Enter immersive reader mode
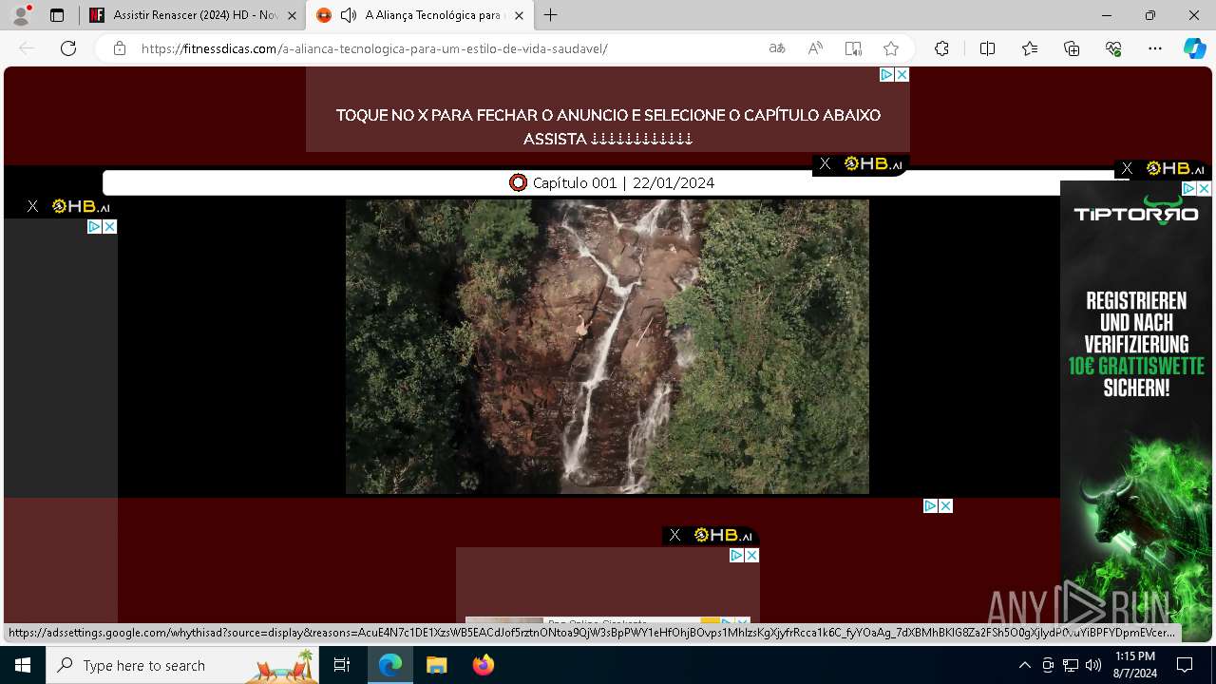Screen dimensions: 1216x684 (x=853, y=48)
